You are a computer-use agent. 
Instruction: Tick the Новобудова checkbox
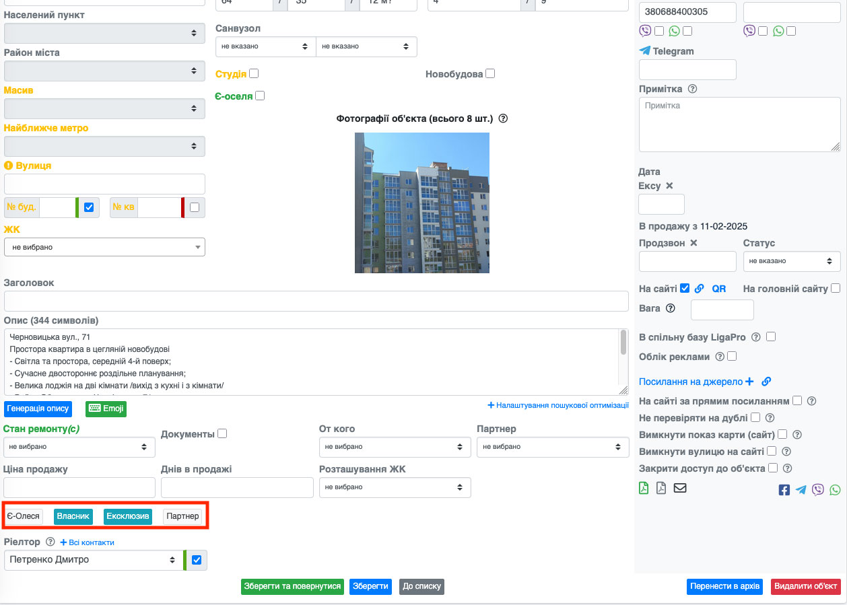[490, 73]
